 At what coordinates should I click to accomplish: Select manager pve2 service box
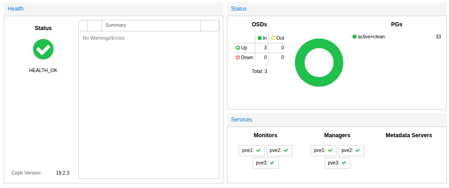pos(351,150)
